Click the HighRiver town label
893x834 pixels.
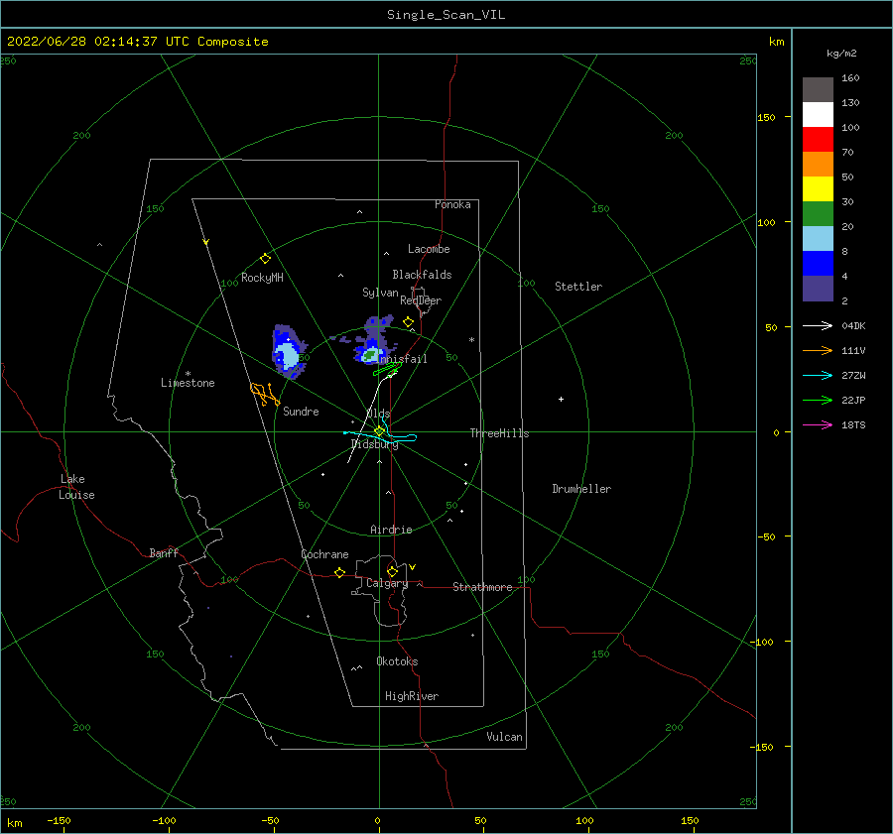(x=412, y=696)
